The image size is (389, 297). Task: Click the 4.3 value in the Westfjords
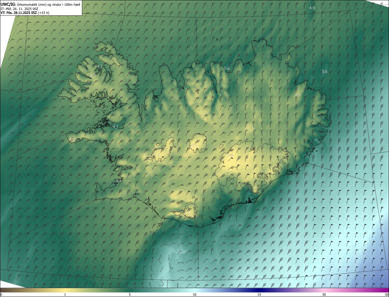pos(100,66)
